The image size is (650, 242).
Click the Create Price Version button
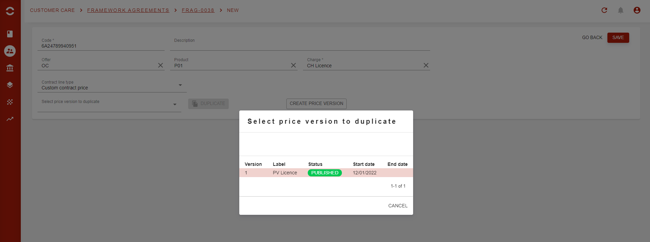316,104
